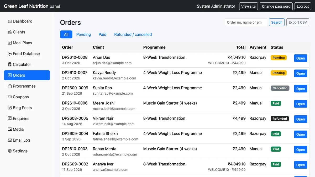
Task: Click the Meal Plans list icon
Action: 10,43
